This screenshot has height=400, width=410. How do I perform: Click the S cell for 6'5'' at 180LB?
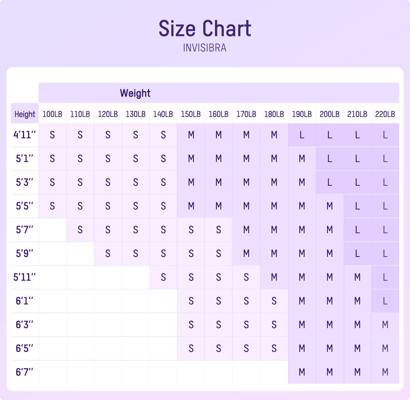[x=274, y=348]
